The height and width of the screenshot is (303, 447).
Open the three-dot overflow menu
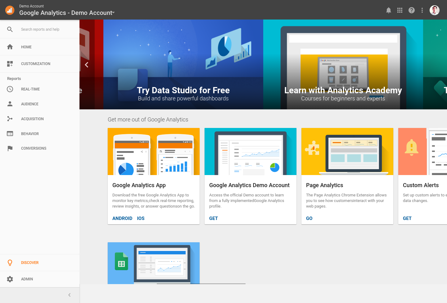pyautogui.click(x=422, y=10)
